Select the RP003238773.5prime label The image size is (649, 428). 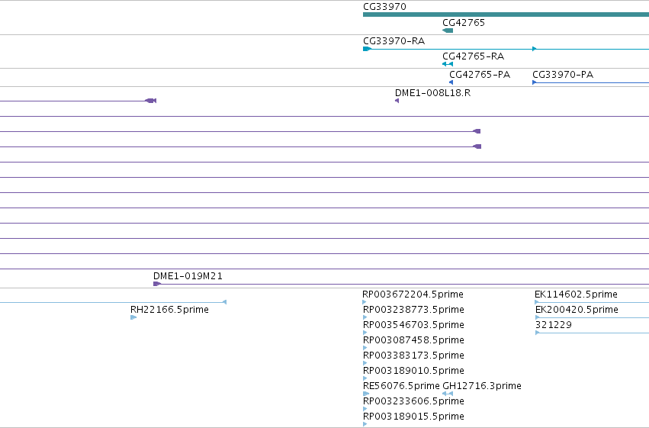[x=413, y=310]
